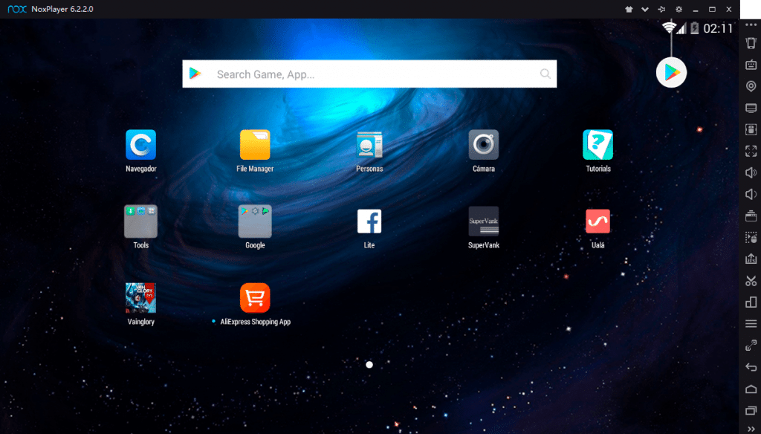Click the Search Game, App field
The image size is (761, 434).
(x=369, y=74)
